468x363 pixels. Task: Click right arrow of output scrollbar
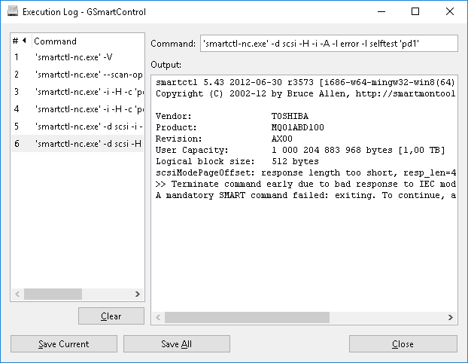(x=451, y=317)
